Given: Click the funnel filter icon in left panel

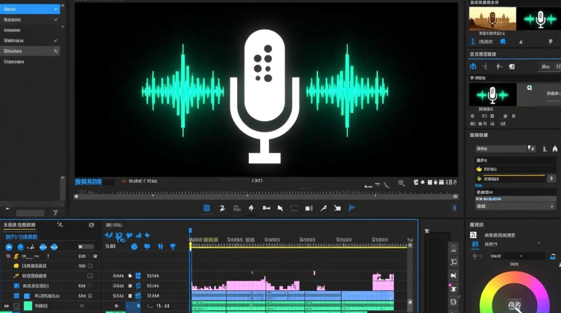Looking at the screenshot, I should tap(56, 213).
